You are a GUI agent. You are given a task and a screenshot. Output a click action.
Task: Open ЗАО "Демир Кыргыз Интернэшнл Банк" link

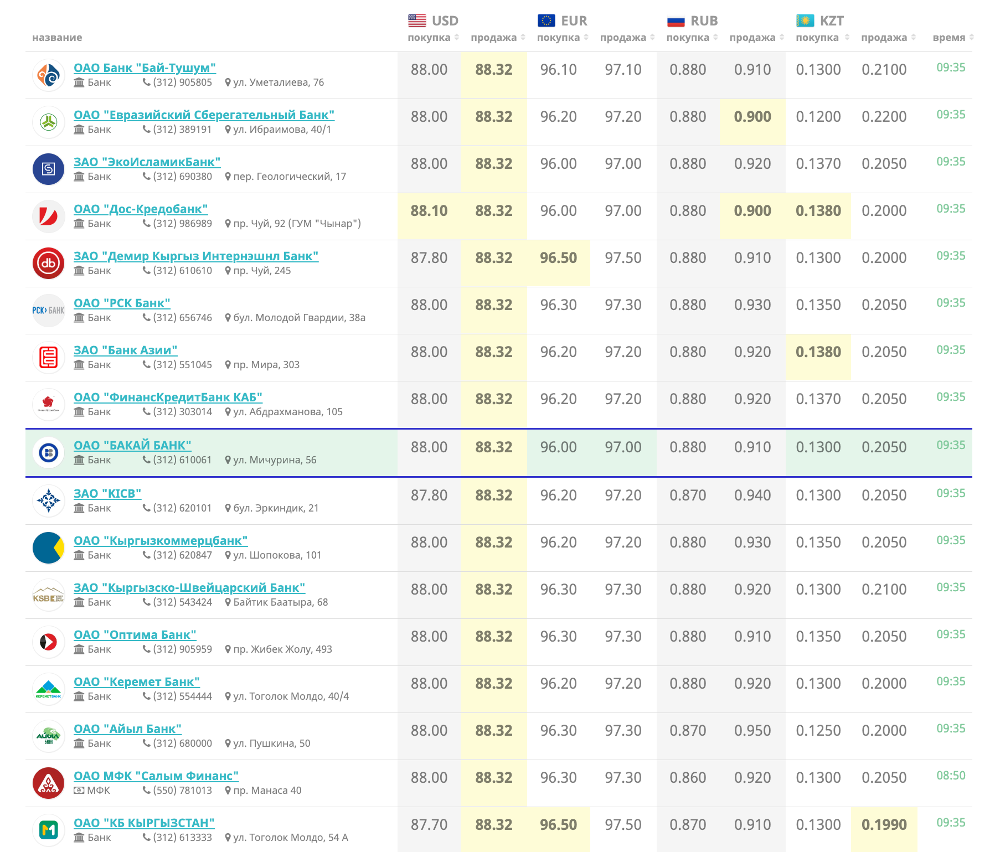click(x=196, y=256)
